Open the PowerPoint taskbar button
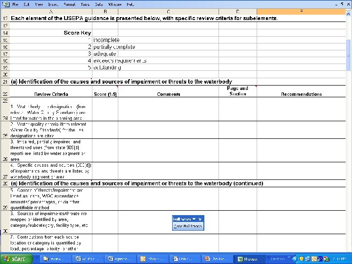 [217, 259]
